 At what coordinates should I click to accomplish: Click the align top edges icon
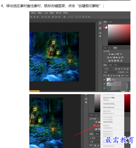43,17
